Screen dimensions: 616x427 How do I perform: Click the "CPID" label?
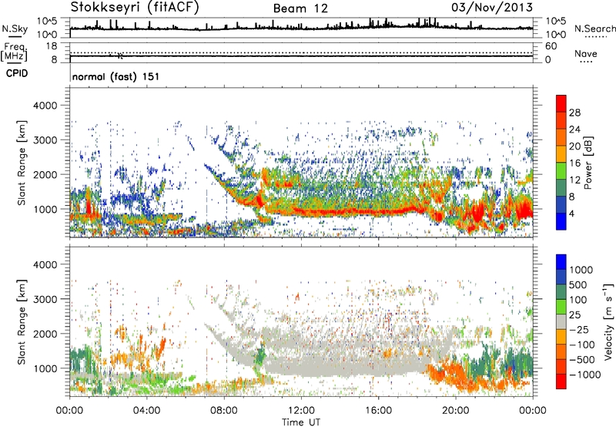(x=17, y=73)
